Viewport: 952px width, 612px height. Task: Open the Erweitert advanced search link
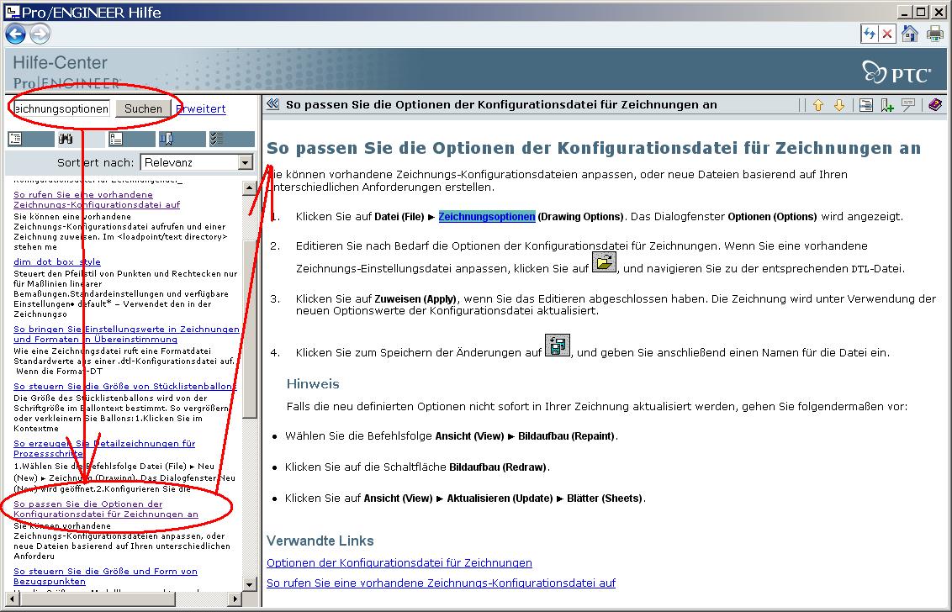pyautogui.click(x=201, y=108)
